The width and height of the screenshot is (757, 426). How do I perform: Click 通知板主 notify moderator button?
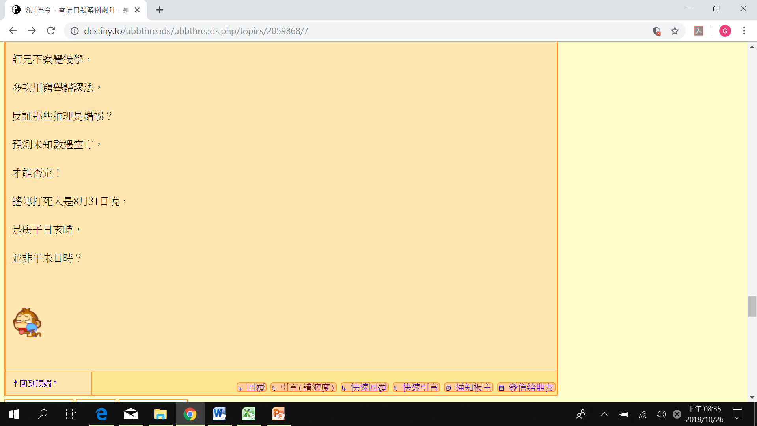tap(468, 387)
